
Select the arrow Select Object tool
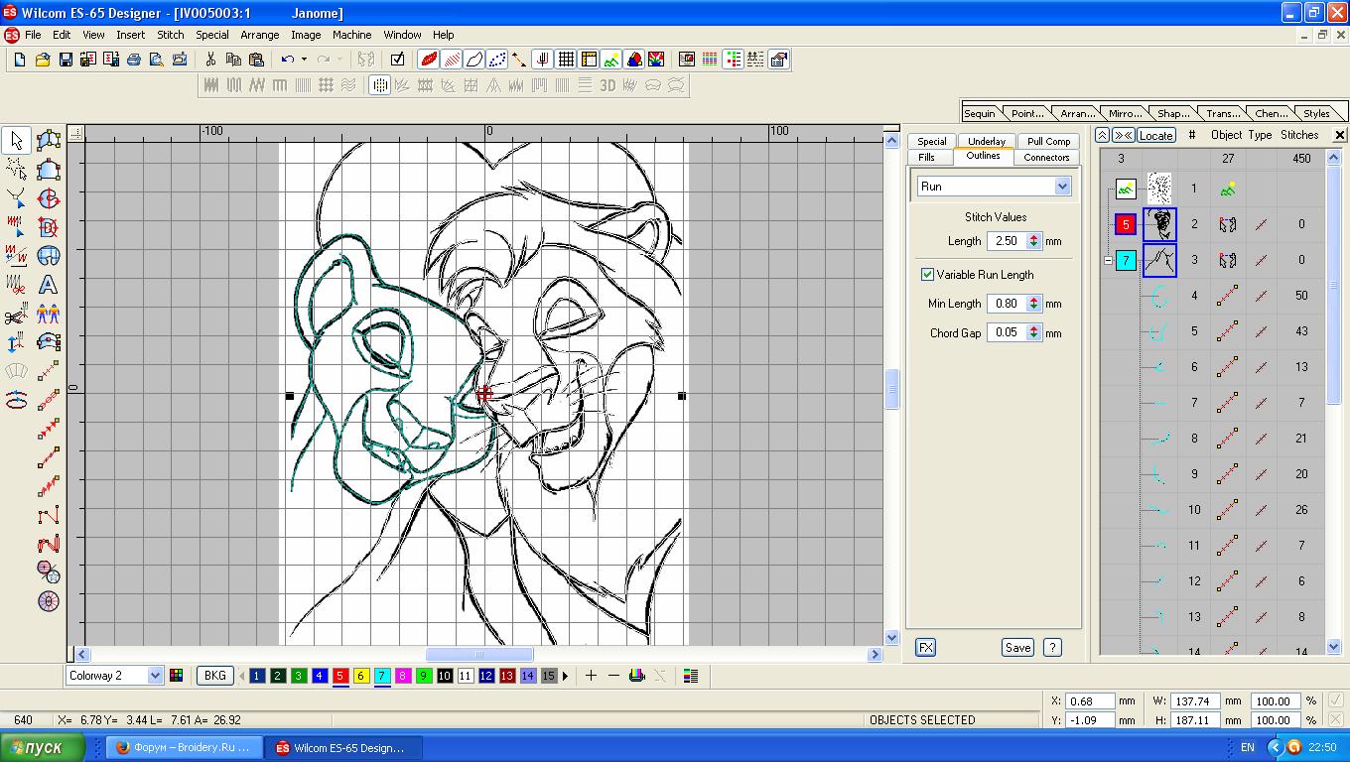tap(16, 140)
